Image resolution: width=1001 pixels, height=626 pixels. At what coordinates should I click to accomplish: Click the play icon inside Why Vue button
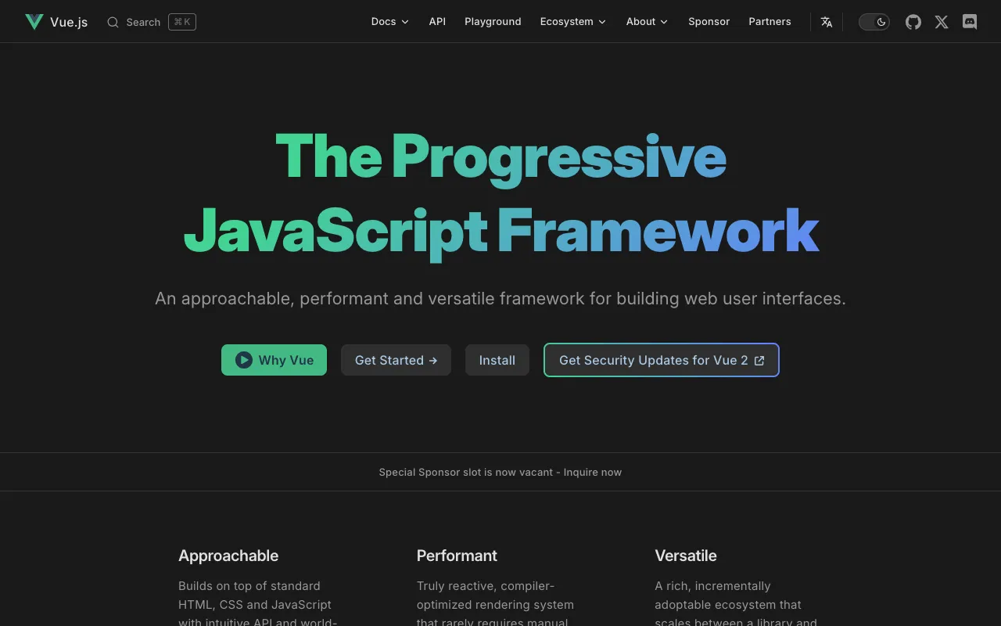243,360
